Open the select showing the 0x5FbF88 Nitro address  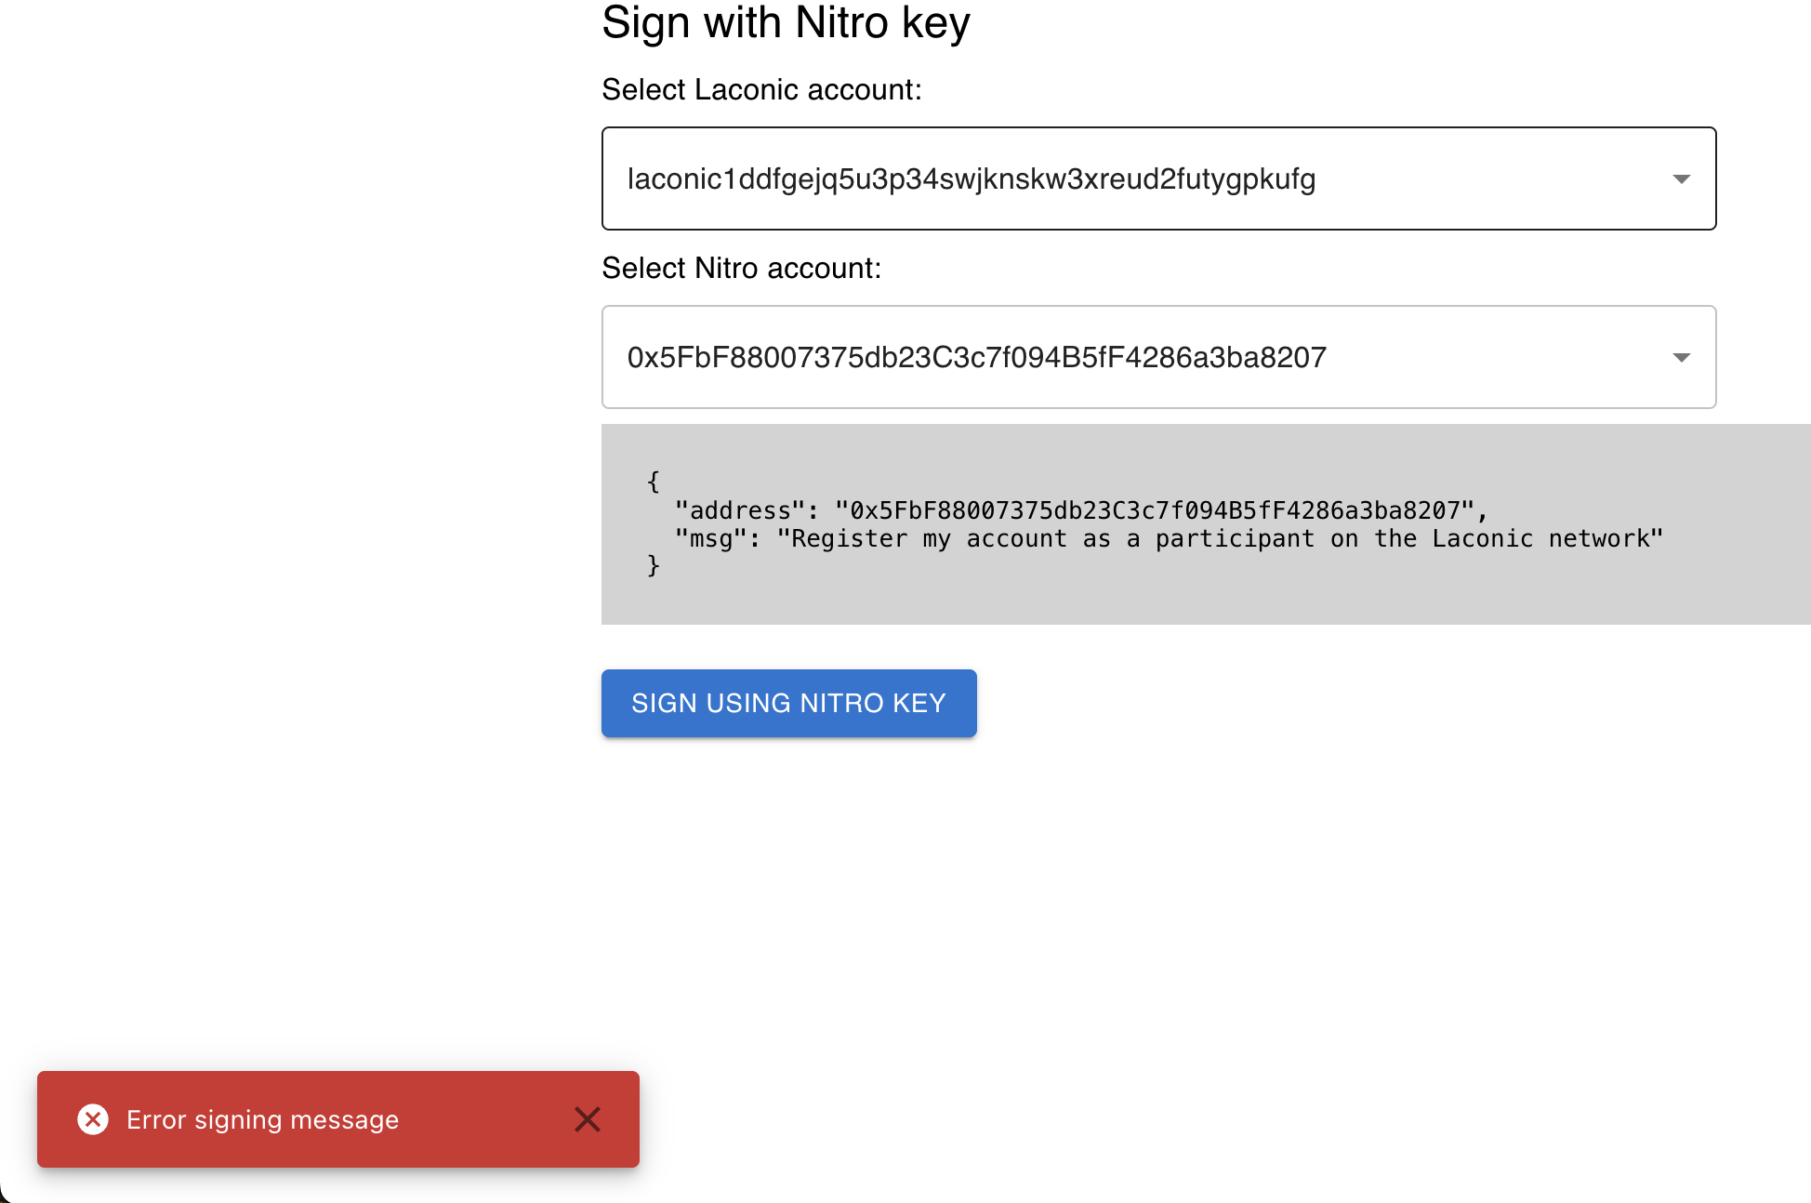click(976, 357)
